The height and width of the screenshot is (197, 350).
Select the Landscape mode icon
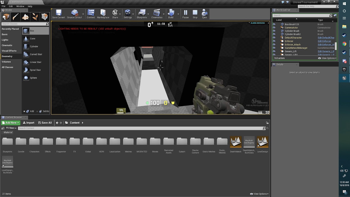pyautogui.click(x=25, y=17)
